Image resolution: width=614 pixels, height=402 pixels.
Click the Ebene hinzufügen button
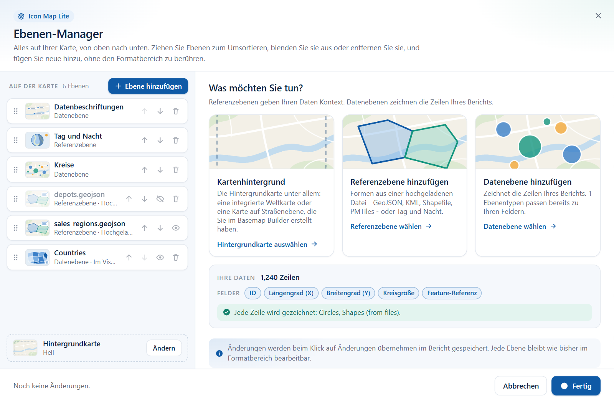click(x=148, y=86)
